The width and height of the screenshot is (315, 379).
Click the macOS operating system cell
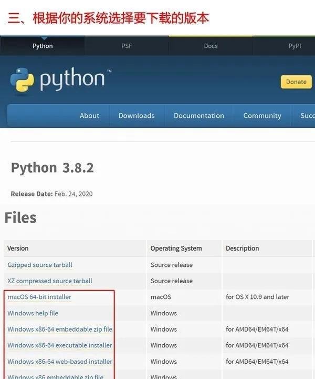click(x=161, y=297)
